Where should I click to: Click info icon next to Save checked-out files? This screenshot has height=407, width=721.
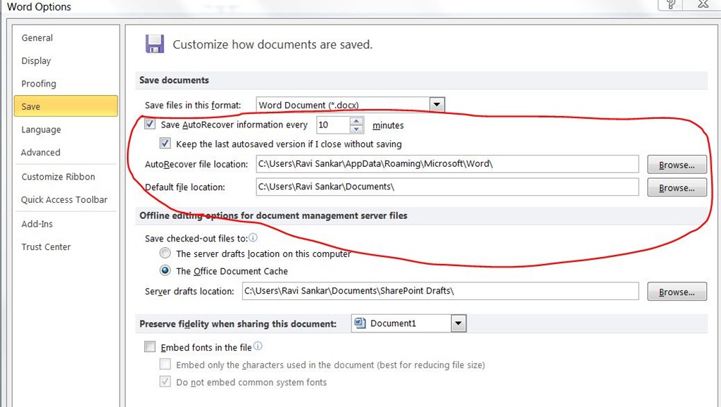252,238
